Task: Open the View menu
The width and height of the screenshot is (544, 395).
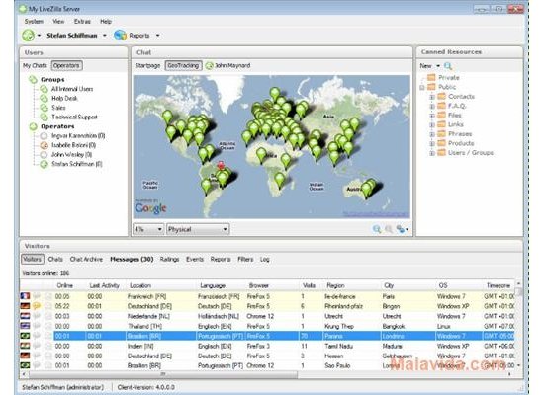Action: point(58,22)
